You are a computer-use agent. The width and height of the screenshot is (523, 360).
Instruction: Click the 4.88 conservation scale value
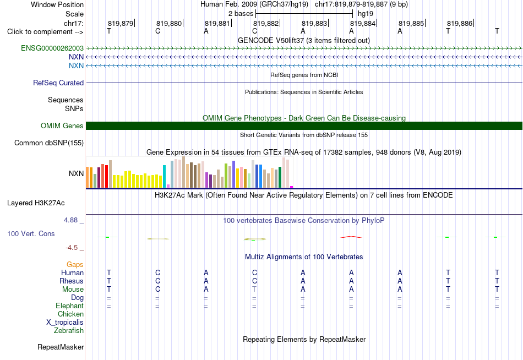[x=70, y=220]
